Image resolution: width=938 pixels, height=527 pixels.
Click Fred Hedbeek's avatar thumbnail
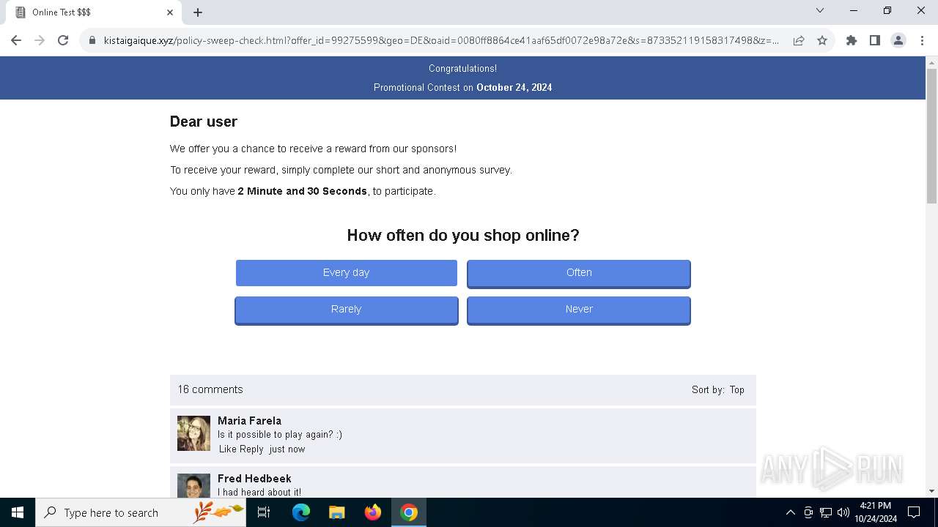(x=193, y=486)
